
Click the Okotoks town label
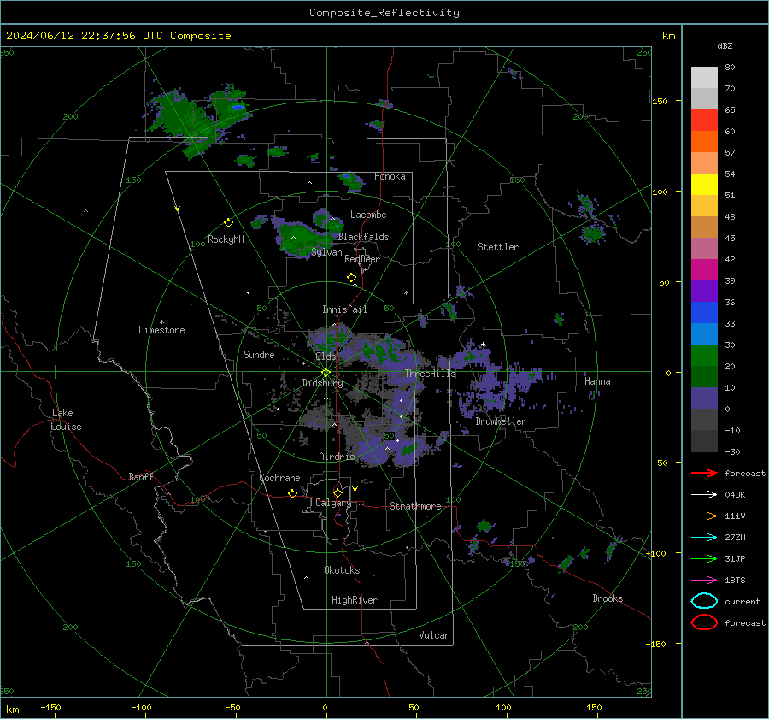pyautogui.click(x=342, y=570)
